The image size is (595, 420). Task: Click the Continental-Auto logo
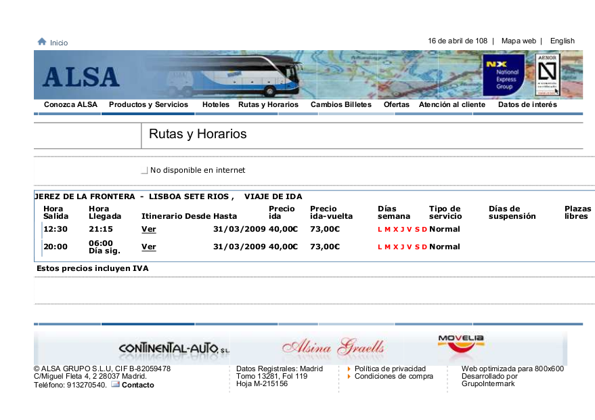174,348
